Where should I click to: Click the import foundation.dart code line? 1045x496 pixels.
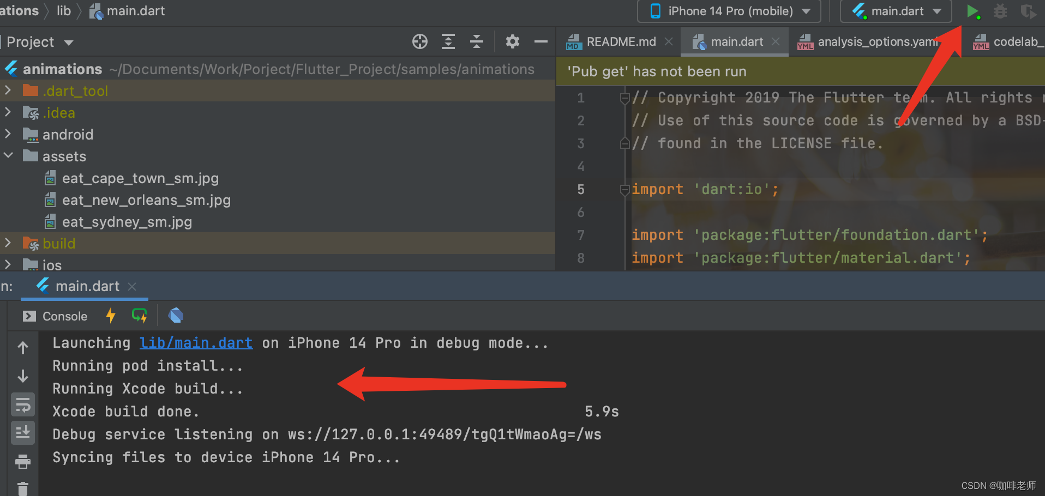click(x=810, y=235)
